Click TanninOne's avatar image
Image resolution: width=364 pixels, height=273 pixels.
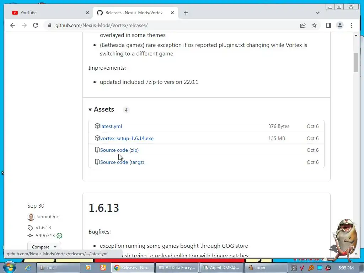point(31,217)
